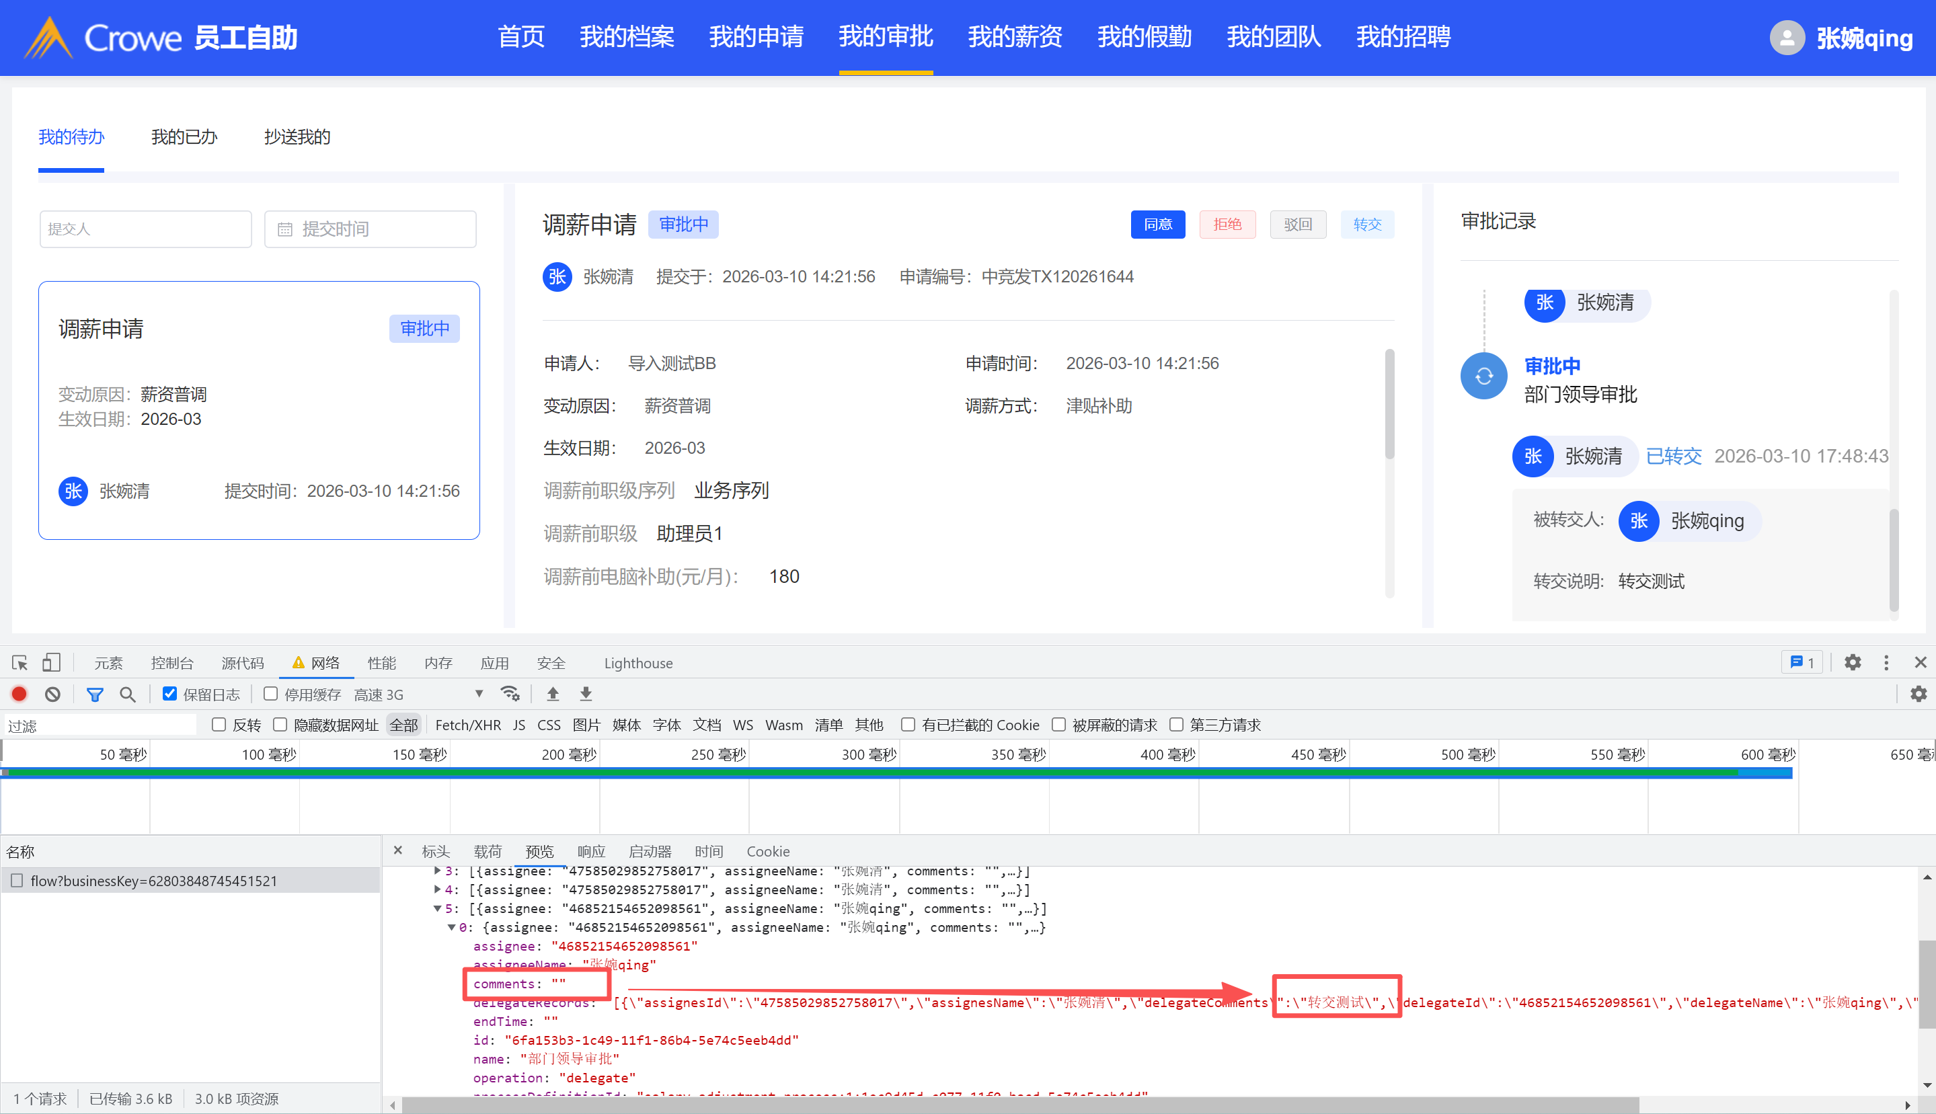Open the 高速 3G throttling dropdown
The image size is (1936, 1114).
[x=418, y=694]
